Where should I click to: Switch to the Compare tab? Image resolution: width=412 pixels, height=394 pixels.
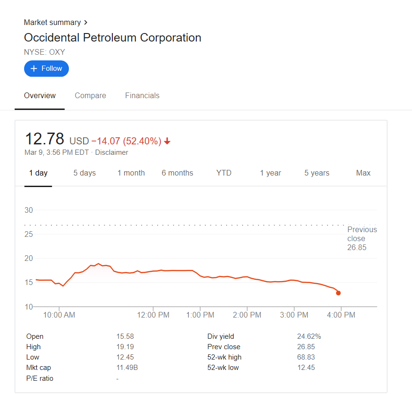pyautogui.click(x=90, y=95)
